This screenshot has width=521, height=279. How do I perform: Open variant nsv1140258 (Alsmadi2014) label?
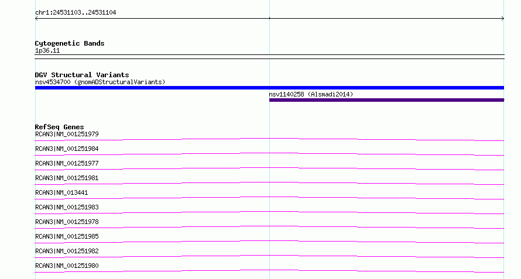(311, 94)
